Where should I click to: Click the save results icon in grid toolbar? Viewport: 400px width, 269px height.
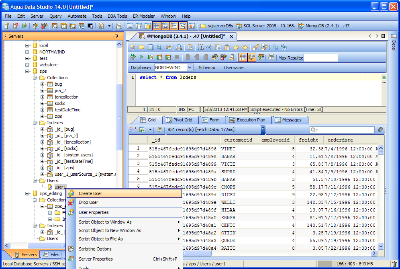142,130
